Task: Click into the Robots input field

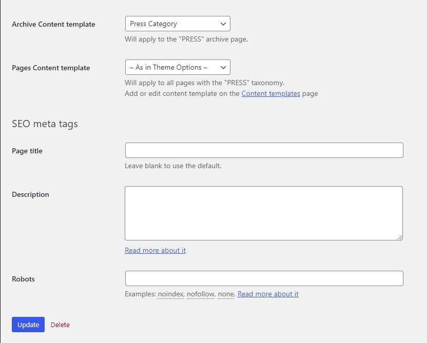Action: 264,278
